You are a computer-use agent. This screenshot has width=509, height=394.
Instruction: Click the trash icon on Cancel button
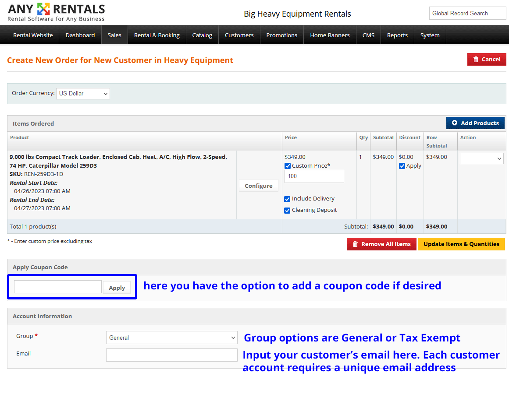click(x=476, y=60)
